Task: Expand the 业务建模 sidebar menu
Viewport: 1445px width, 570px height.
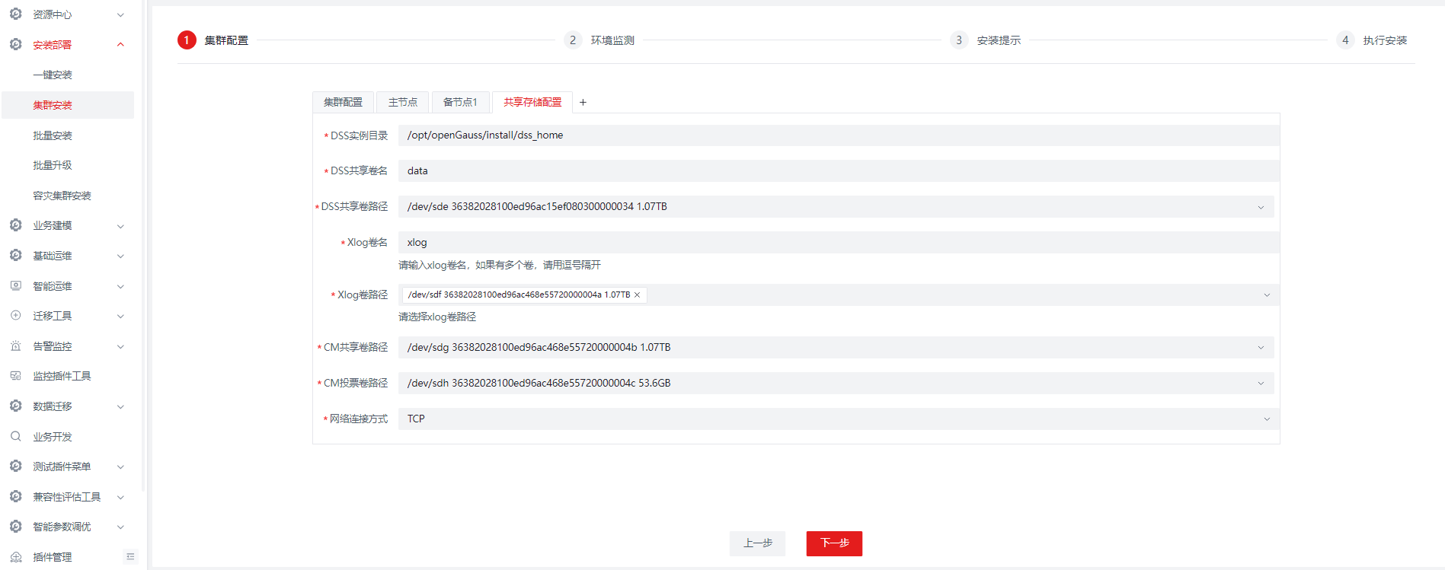Action: coord(120,226)
